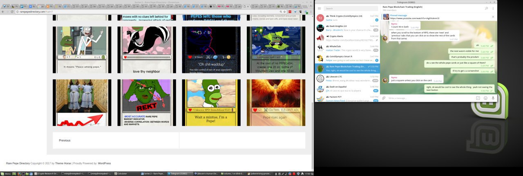Click the taskbar clock showing 17:50

click(307, 174)
